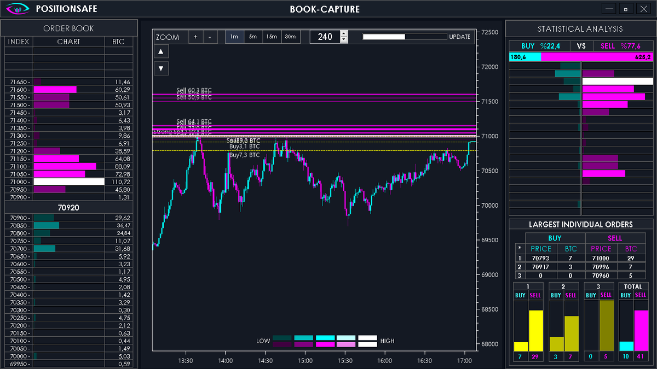Image resolution: width=657 pixels, height=369 pixels.
Task: Maximize the PositionSafe window
Action: coord(626,9)
